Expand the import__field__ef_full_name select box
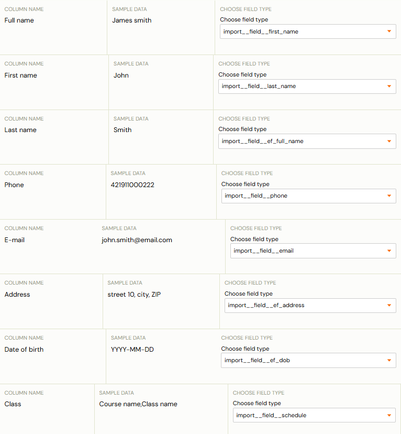The width and height of the screenshot is (401, 434). tap(307, 141)
